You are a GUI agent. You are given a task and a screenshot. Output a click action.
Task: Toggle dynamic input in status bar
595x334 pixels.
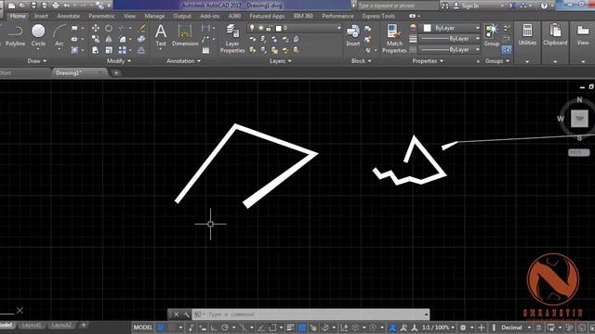[x=203, y=328]
